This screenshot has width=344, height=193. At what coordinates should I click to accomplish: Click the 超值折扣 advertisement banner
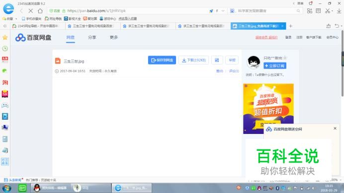(x=268, y=109)
